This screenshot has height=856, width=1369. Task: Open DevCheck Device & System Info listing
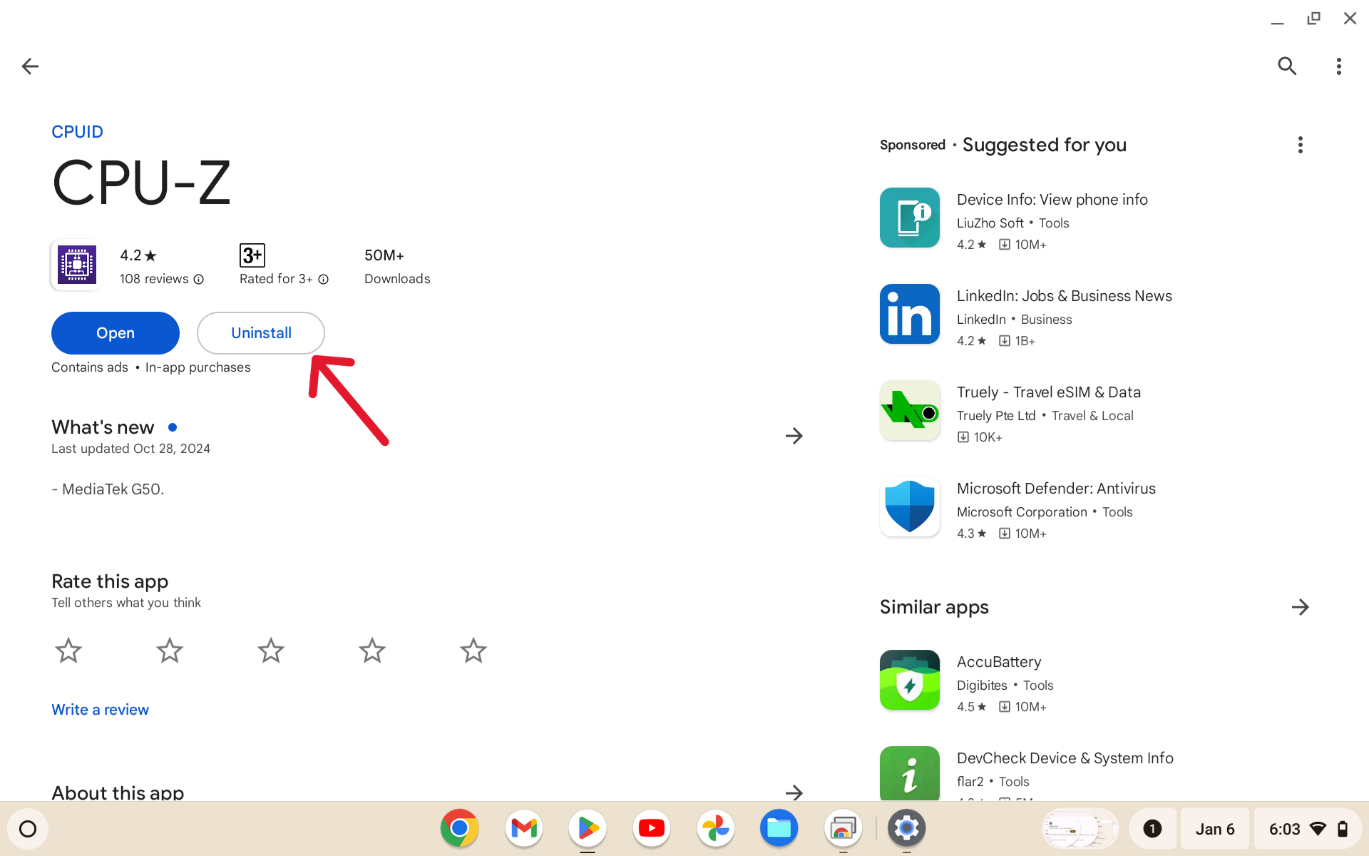(1065, 758)
